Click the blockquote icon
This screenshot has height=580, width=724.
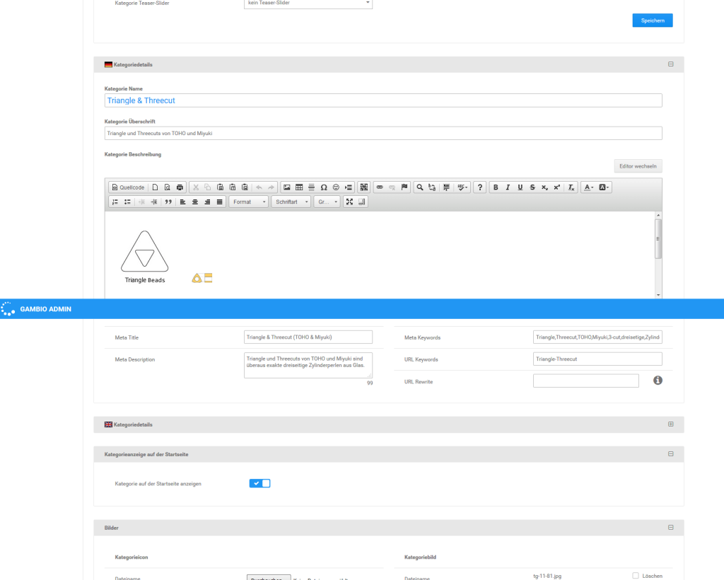pos(168,202)
